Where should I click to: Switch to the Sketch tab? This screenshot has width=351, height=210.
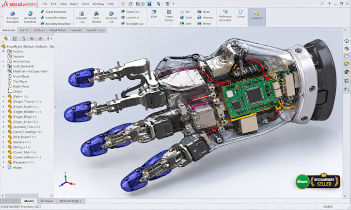[24, 30]
